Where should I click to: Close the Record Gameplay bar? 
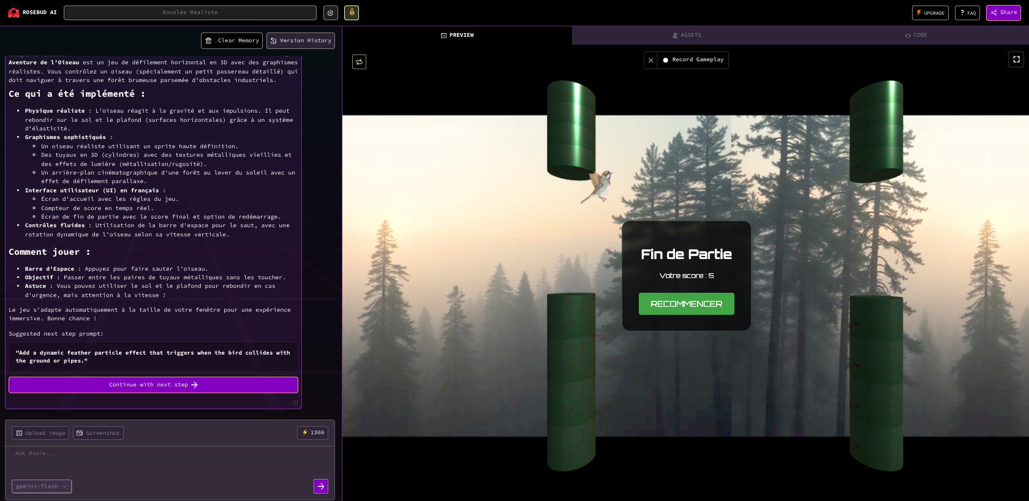click(x=650, y=60)
